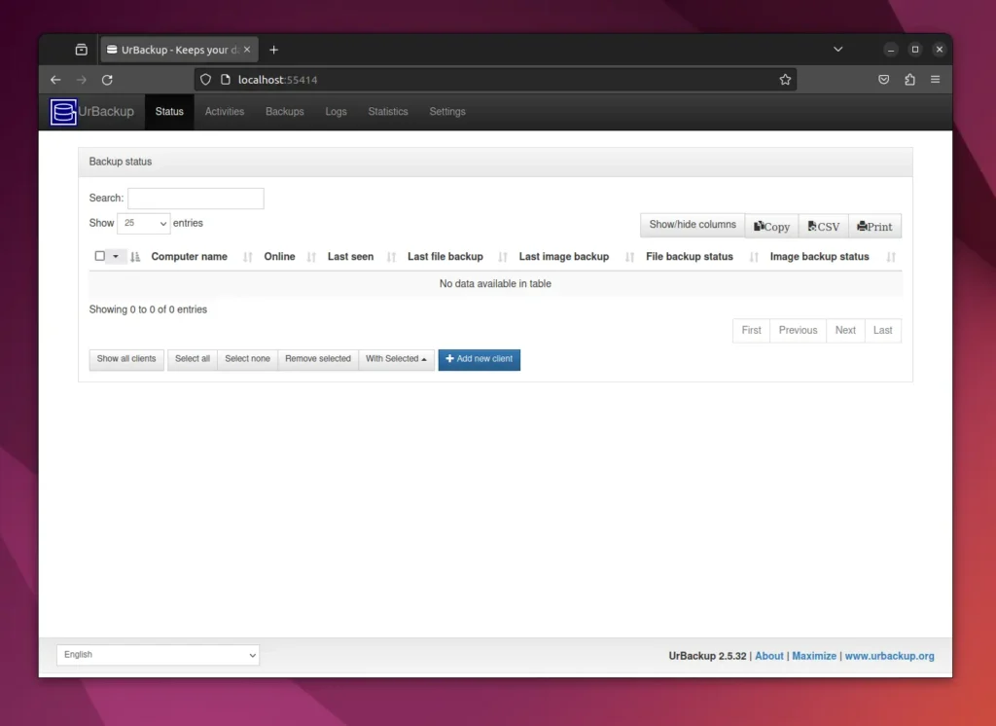
Task: Switch to the Activities tab
Action: (224, 112)
